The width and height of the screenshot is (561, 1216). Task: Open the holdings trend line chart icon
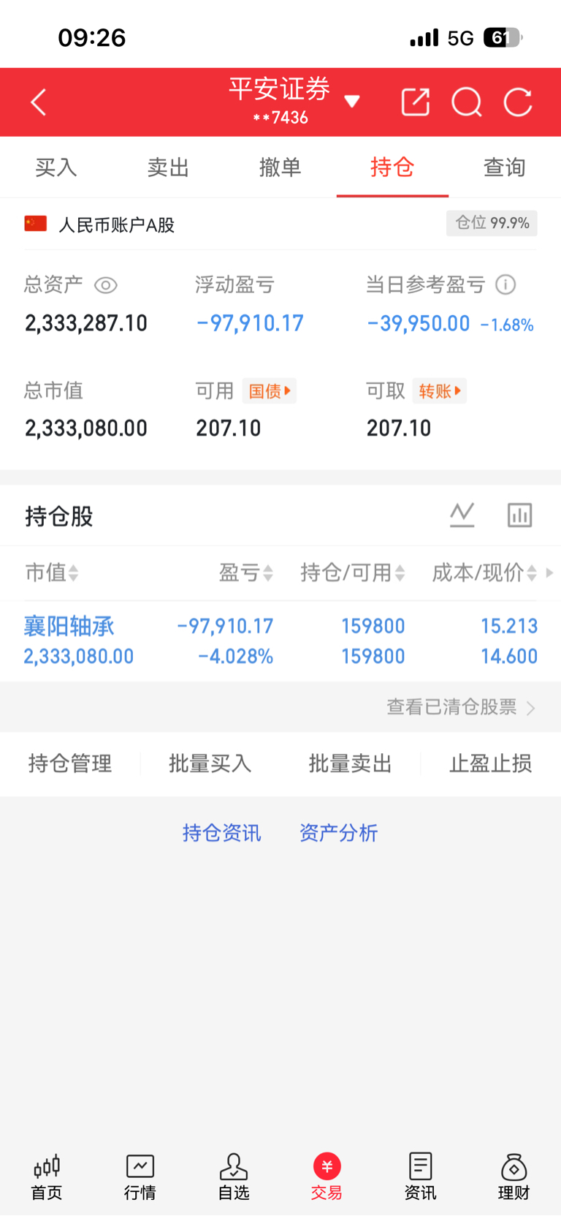[462, 516]
